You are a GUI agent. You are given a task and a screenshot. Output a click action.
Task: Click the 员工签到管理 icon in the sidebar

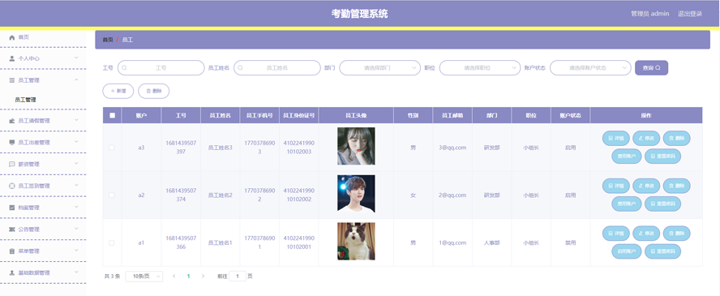(x=12, y=186)
